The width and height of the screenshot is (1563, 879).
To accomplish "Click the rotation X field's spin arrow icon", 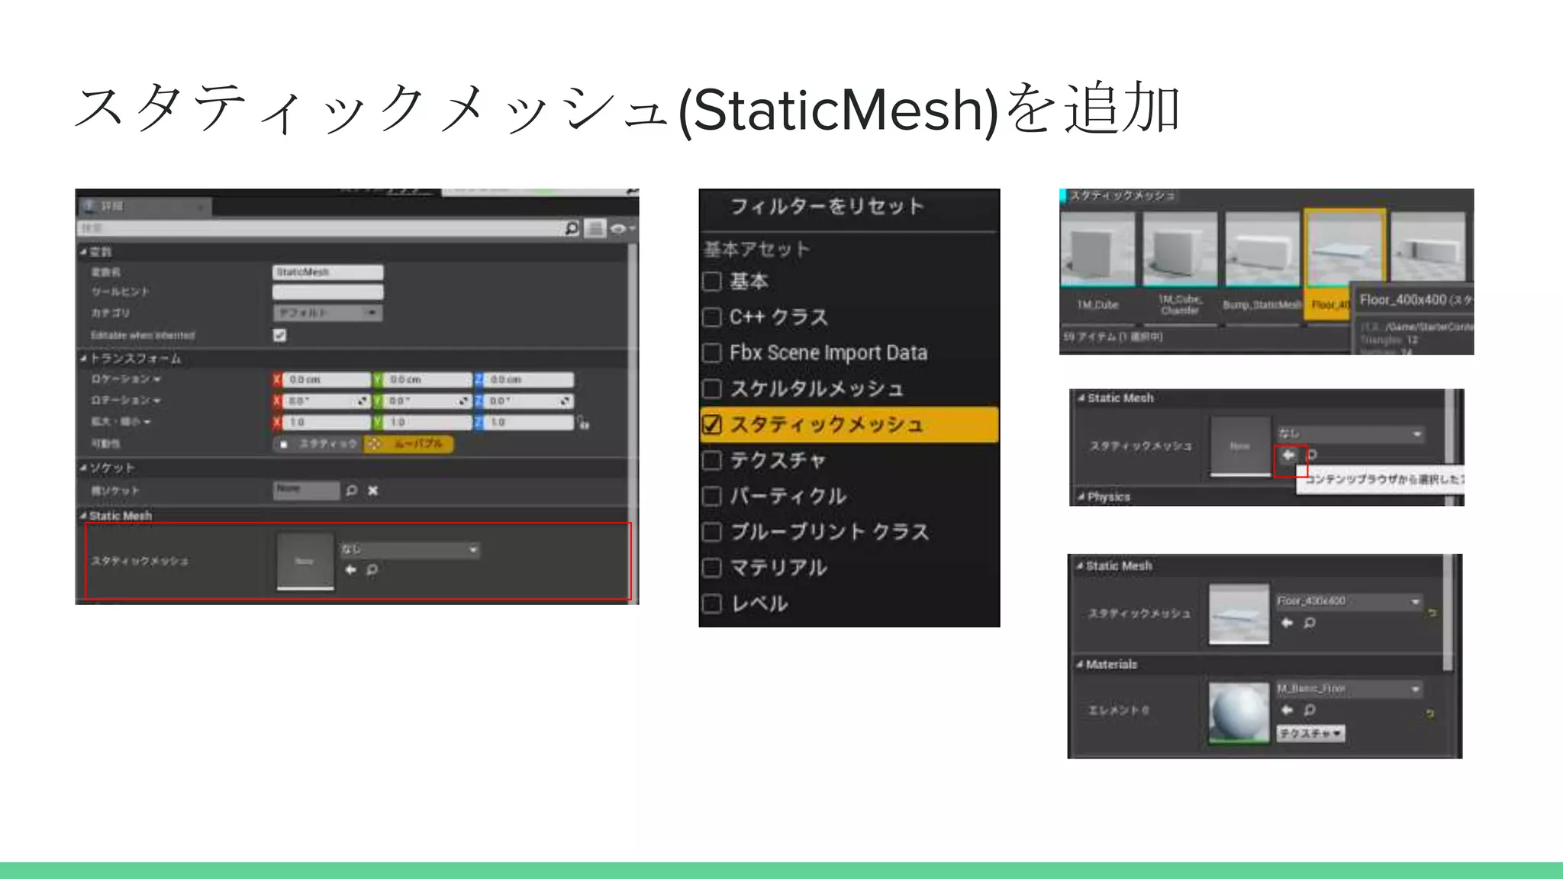I will pos(363,401).
